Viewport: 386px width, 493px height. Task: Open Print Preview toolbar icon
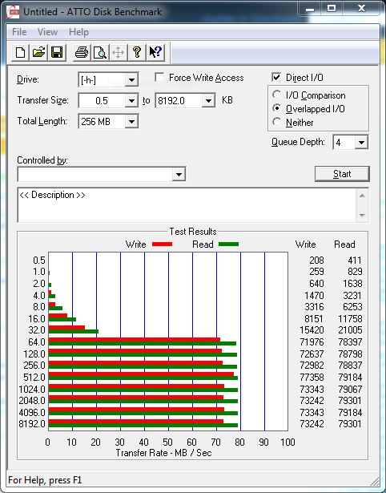(100, 53)
